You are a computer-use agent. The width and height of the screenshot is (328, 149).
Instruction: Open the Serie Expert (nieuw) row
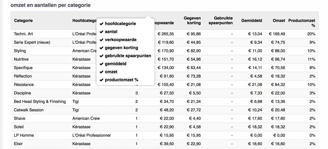[x=32, y=42]
